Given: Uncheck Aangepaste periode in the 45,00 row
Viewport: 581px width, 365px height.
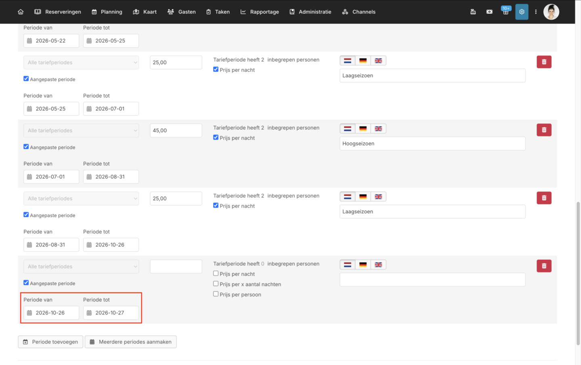Looking at the screenshot, I should coord(26,147).
